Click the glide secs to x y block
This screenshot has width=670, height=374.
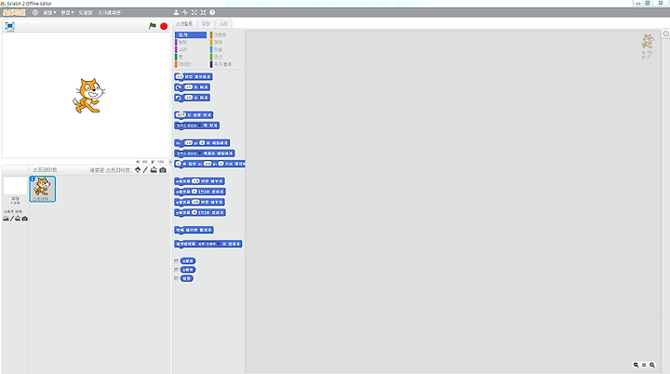(209, 164)
